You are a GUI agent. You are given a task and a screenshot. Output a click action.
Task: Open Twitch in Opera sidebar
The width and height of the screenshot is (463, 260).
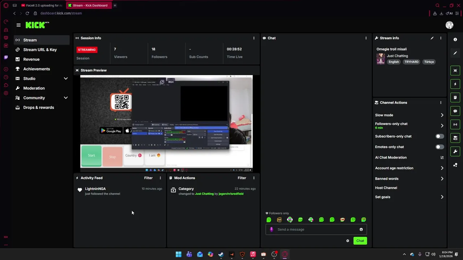tap(6, 57)
